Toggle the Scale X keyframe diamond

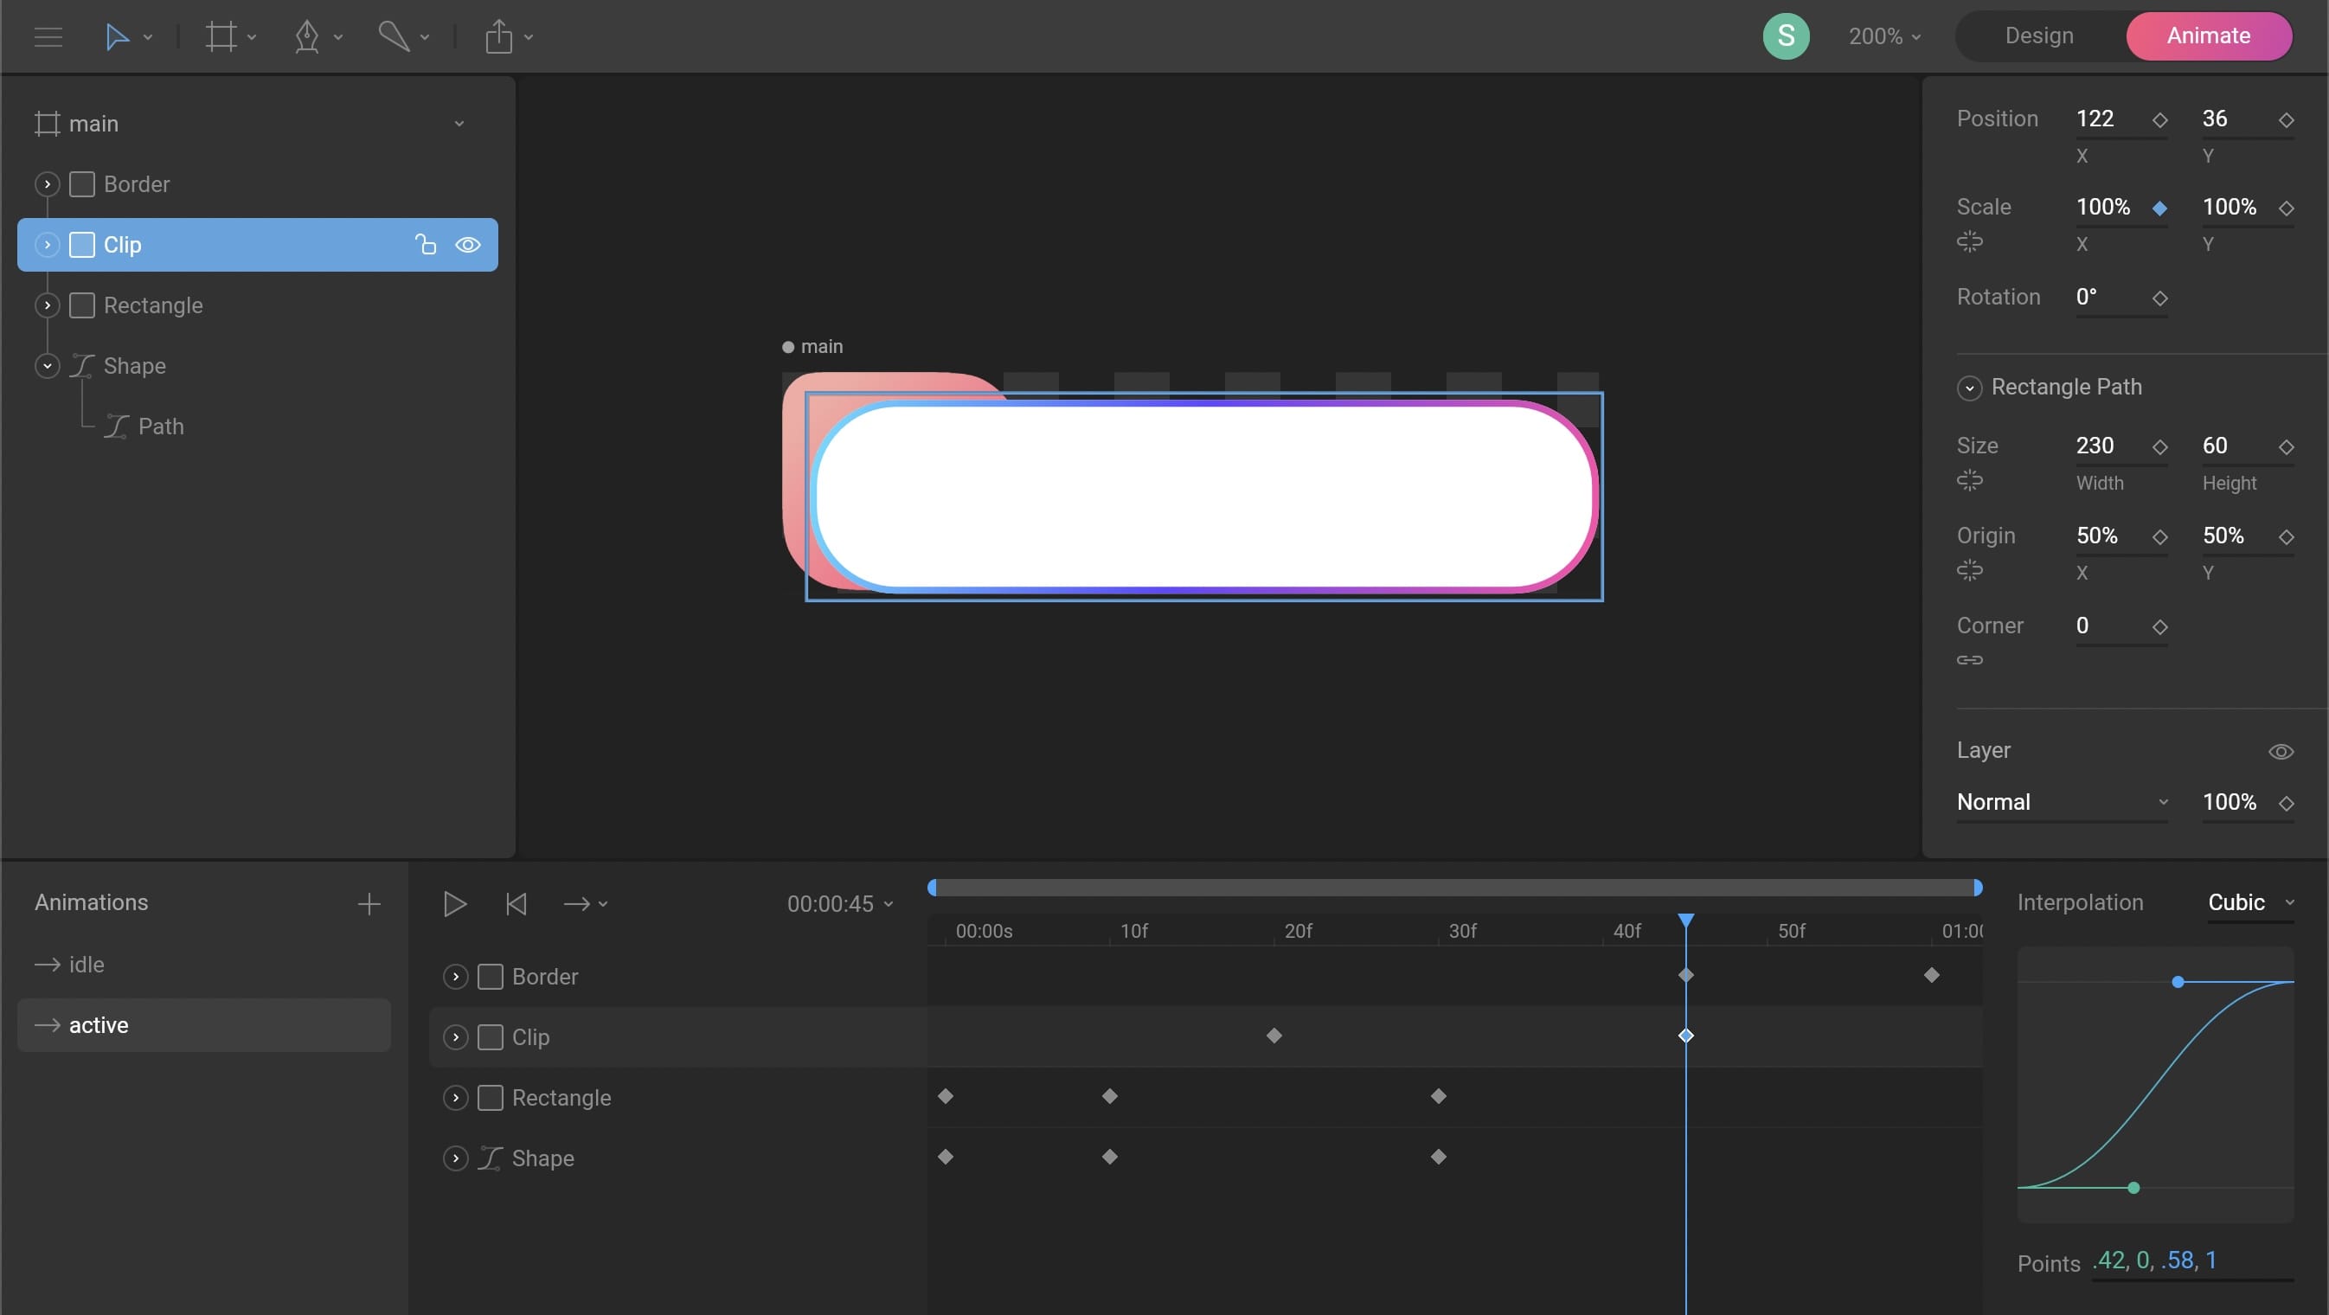pos(2160,208)
